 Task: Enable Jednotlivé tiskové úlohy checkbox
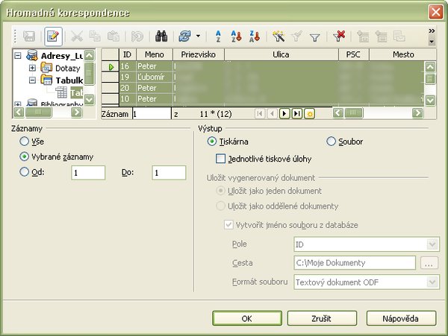pyautogui.click(x=220, y=159)
